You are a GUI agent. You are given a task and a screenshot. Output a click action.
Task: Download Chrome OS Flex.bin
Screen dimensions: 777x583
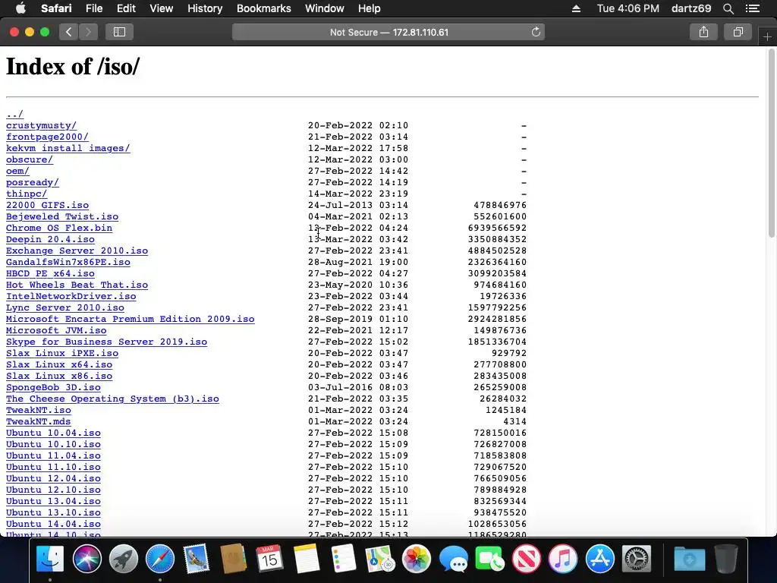(59, 228)
